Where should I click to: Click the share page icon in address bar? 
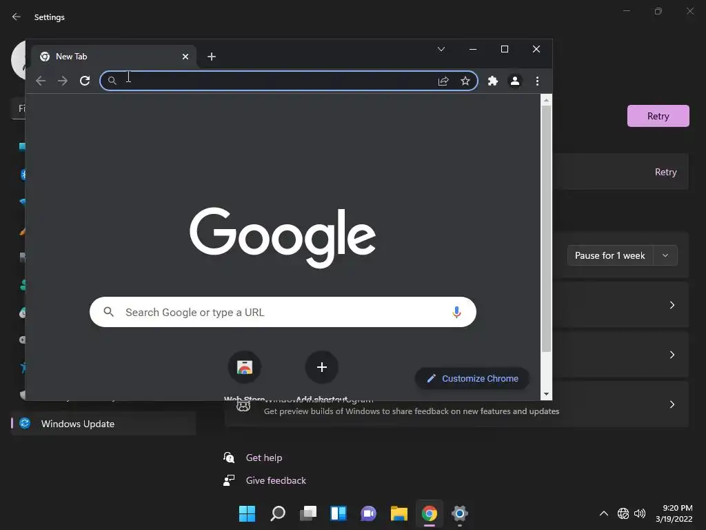pos(443,81)
